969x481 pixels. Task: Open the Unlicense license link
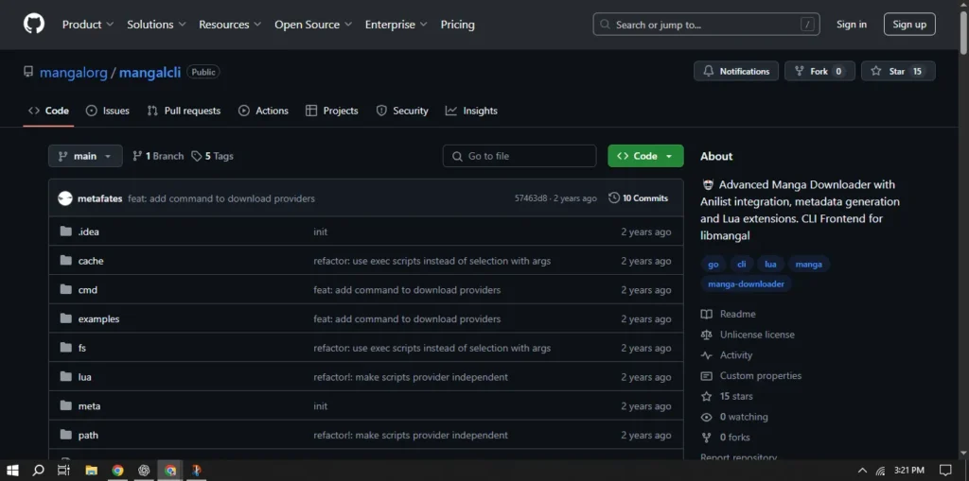coord(756,335)
